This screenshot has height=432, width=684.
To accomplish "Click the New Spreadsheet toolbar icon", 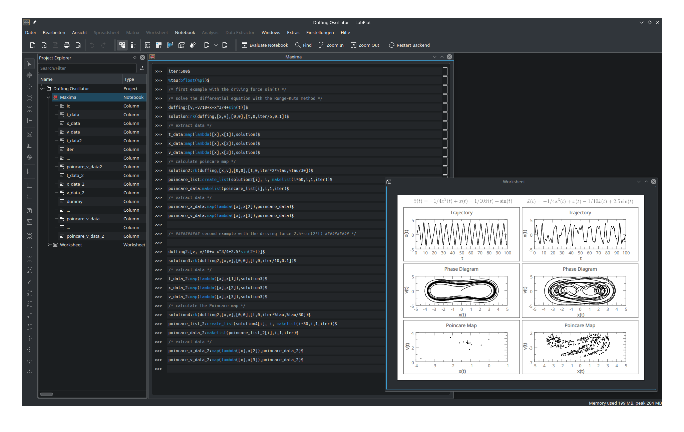I will click(159, 45).
